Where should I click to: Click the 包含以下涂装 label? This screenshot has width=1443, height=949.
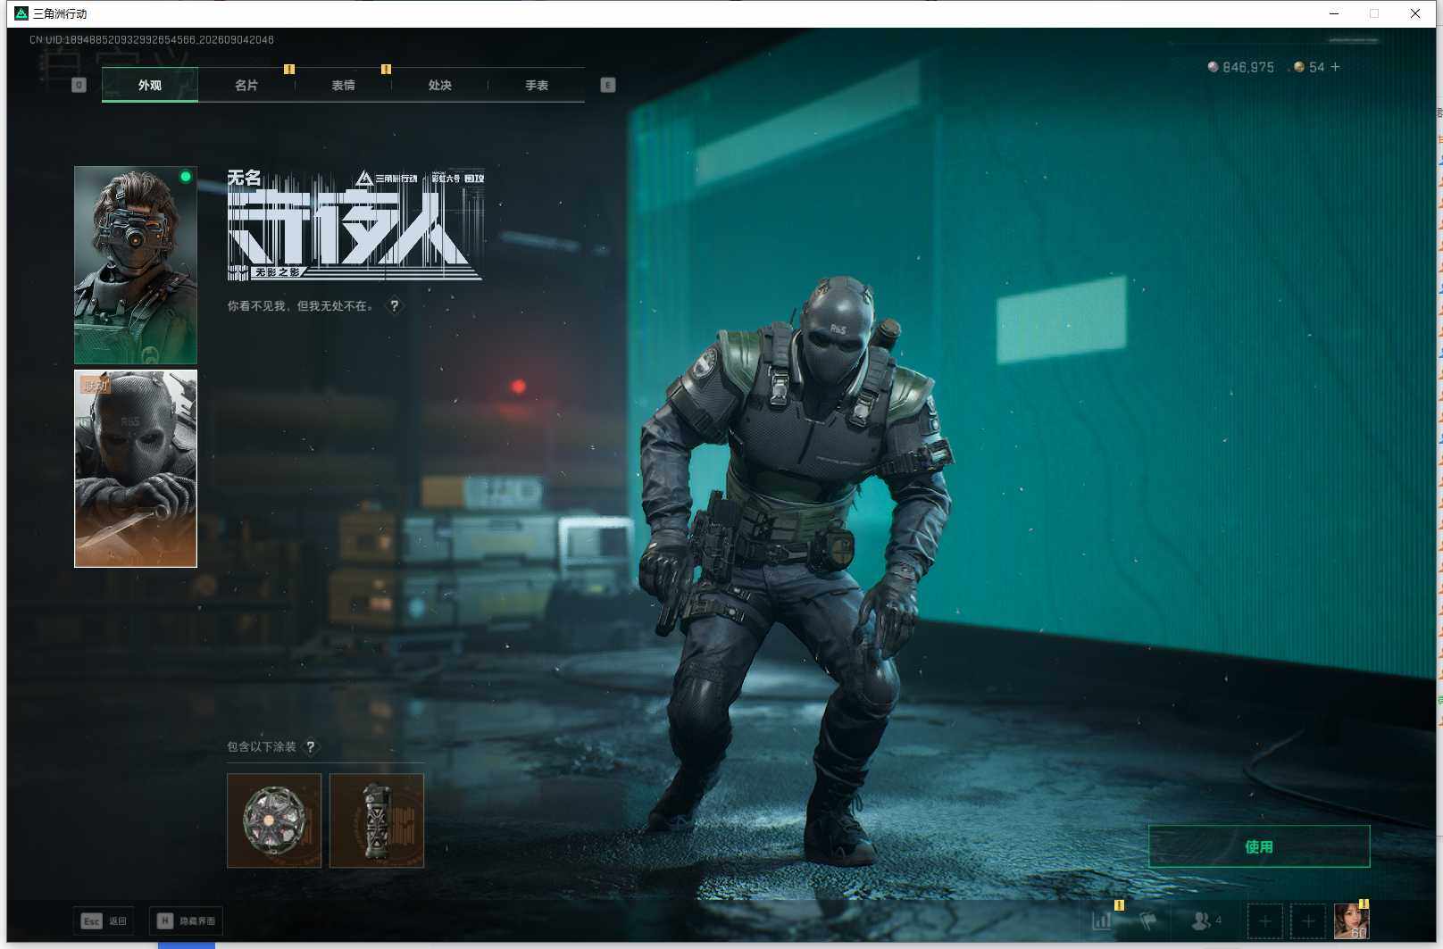coord(262,746)
